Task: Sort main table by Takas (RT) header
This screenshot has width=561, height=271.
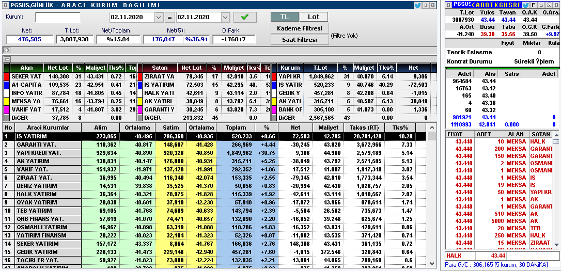Action: [x=364, y=127]
